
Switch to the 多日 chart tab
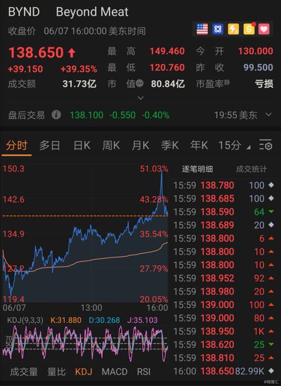pyautogui.click(x=49, y=146)
